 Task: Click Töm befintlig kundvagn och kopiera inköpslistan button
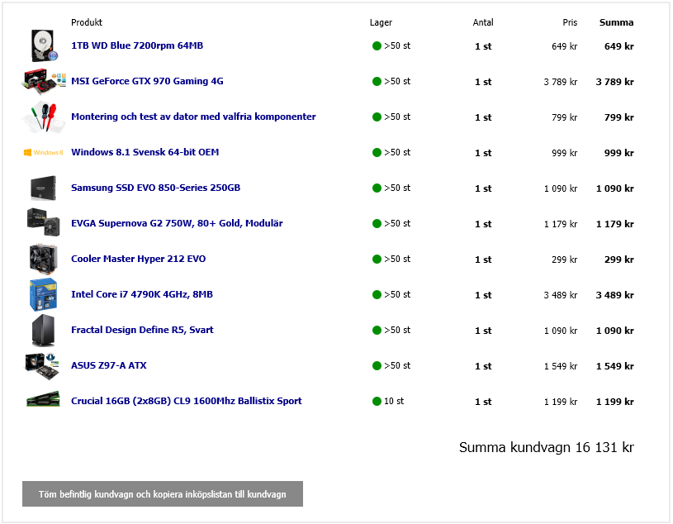click(163, 494)
